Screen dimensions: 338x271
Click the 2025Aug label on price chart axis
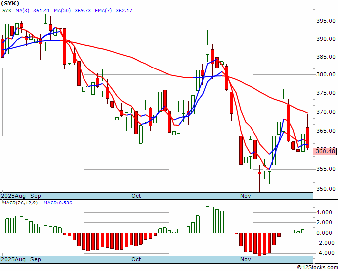tap(13, 196)
